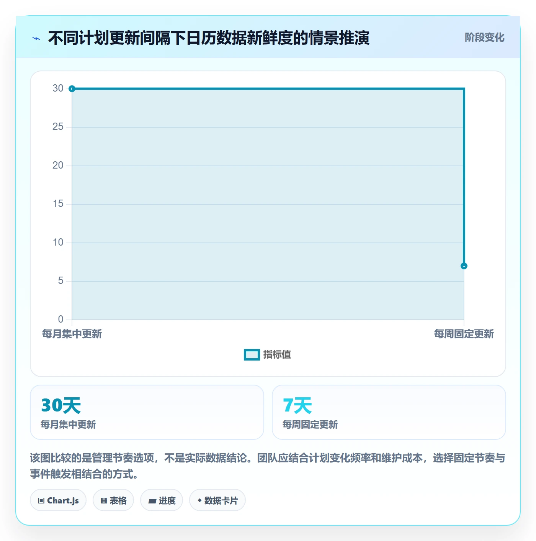The image size is (536, 541).
Task: Click the diamond icon in the 数据卡片 chip
Action: pos(199,500)
